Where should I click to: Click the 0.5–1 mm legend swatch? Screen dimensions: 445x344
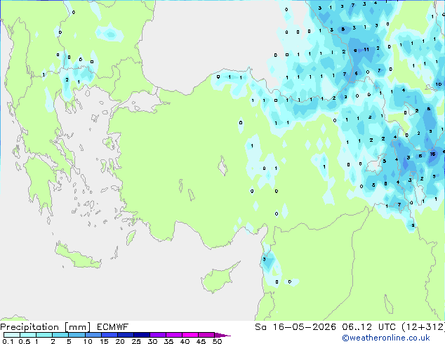click(28, 335)
